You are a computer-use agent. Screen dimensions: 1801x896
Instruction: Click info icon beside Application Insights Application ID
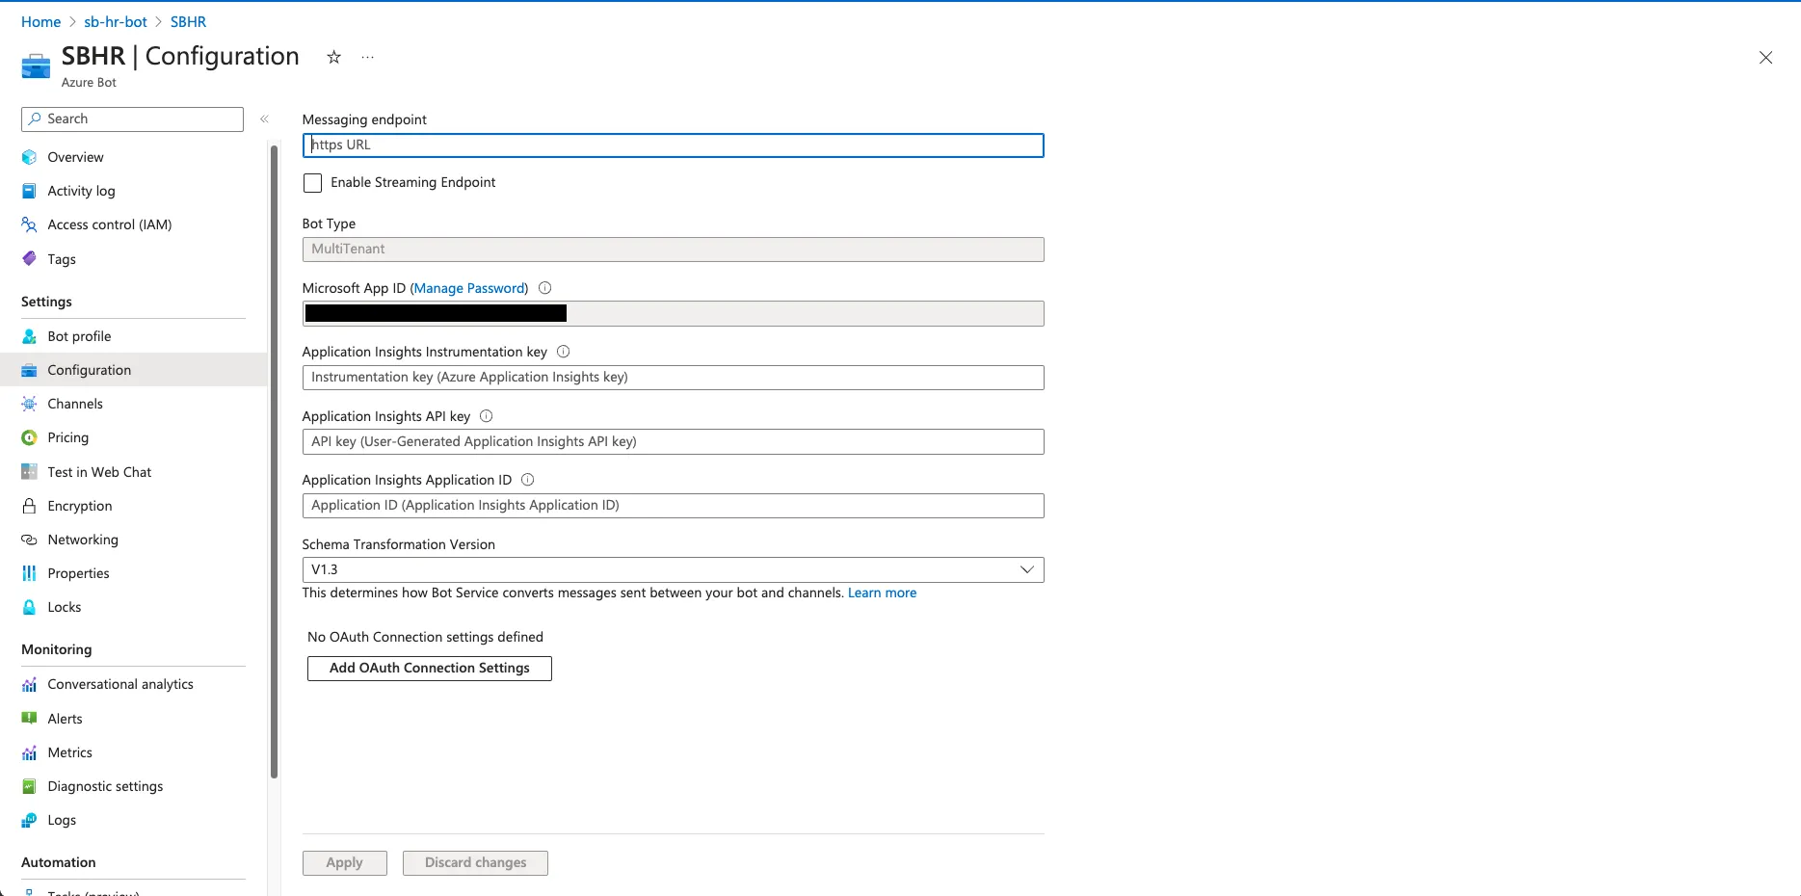[x=528, y=480]
